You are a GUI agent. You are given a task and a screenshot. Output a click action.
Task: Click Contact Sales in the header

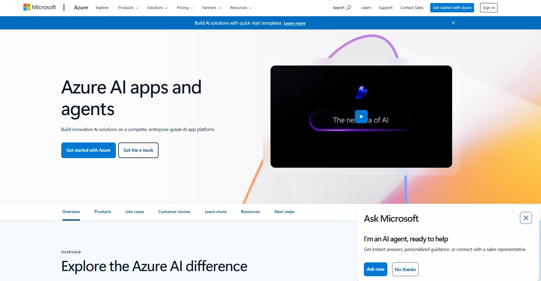(412, 8)
